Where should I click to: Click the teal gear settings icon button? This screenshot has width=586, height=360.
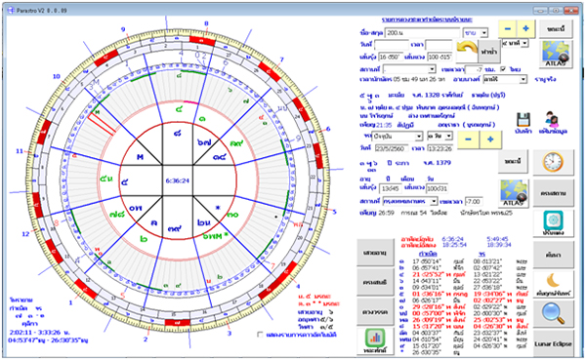553,222
